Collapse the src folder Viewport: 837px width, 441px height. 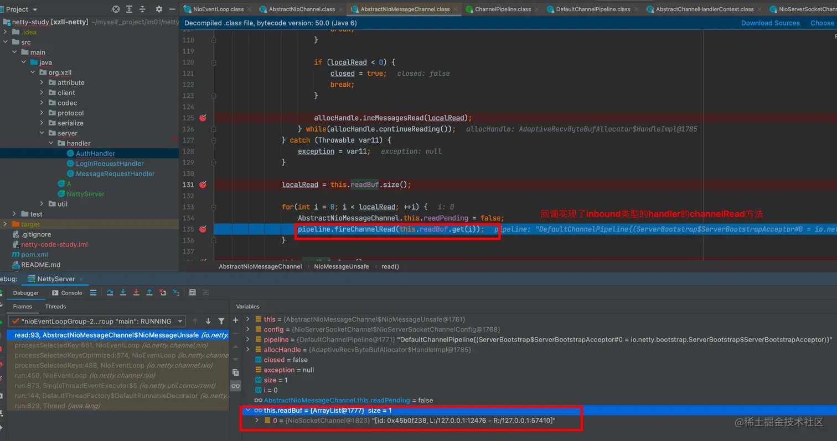6,42
